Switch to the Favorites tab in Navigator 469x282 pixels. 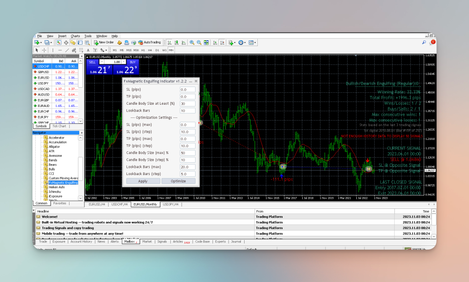[x=60, y=203]
